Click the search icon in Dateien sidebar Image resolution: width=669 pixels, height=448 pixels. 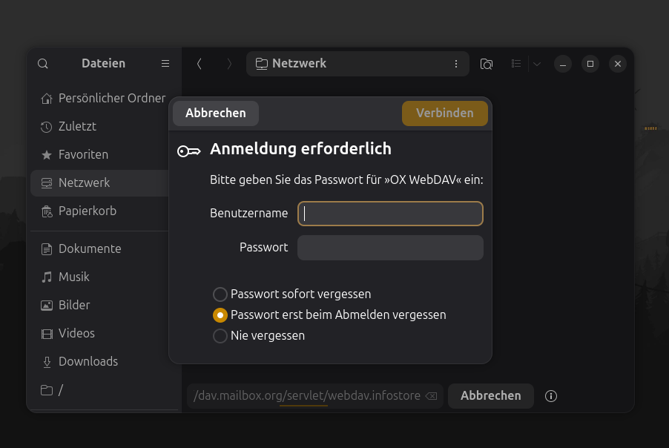[43, 64]
